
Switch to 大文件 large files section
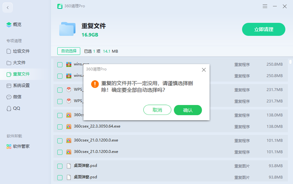point(16,62)
